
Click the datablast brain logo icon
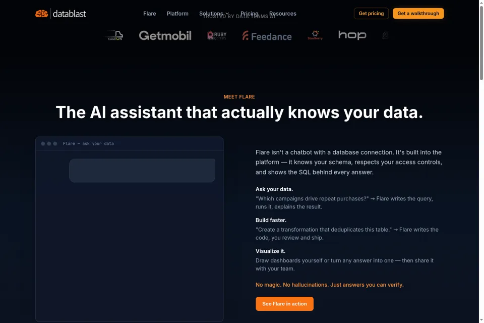[x=42, y=14]
